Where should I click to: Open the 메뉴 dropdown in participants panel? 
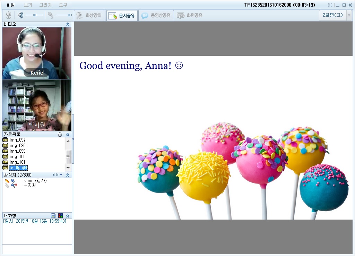pyautogui.click(x=57, y=175)
